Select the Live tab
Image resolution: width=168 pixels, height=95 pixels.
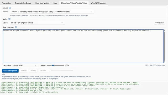[x=55, y=3]
